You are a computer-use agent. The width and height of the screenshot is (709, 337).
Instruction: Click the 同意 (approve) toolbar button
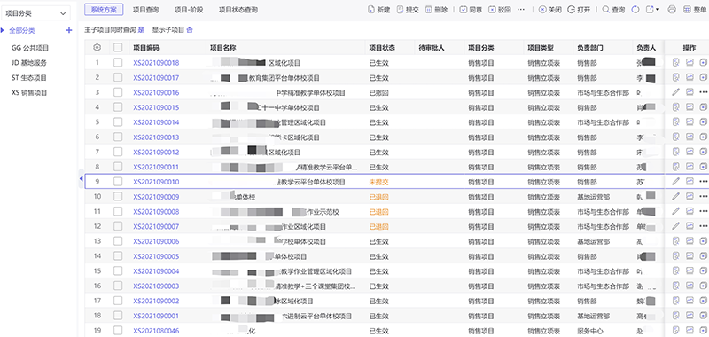point(471,10)
